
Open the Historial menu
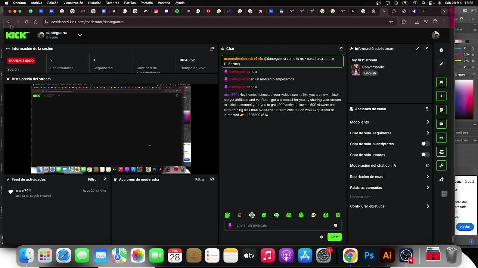coord(94,3)
